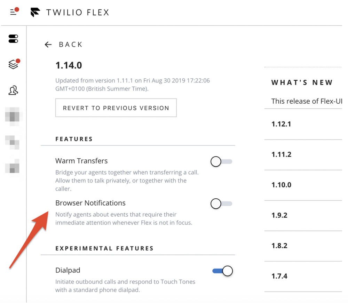Enable the Warm Transfers toggle
This screenshot has width=348, height=303.
[x=221, y=161]
